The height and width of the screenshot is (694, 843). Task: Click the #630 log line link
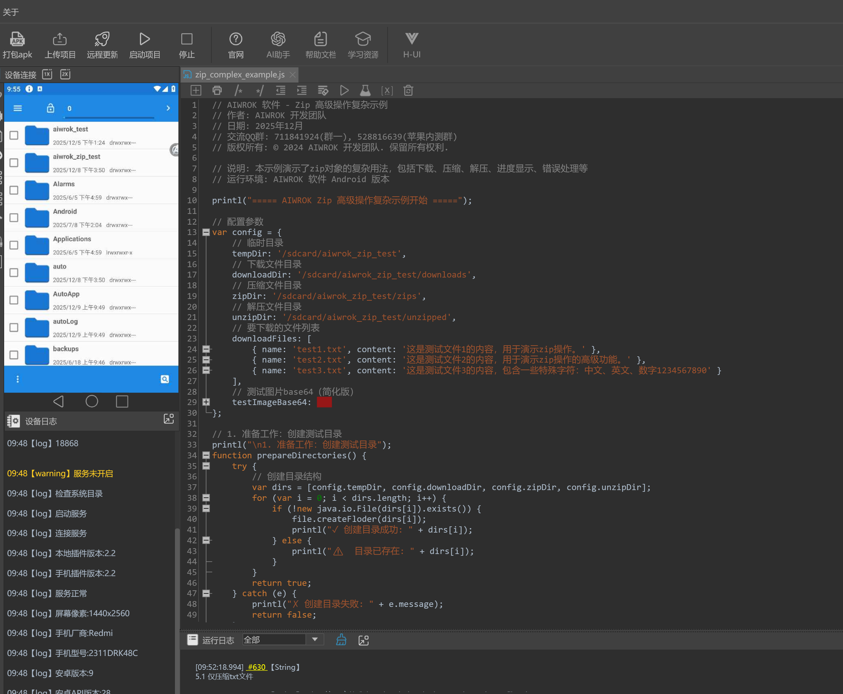(256, 667)
